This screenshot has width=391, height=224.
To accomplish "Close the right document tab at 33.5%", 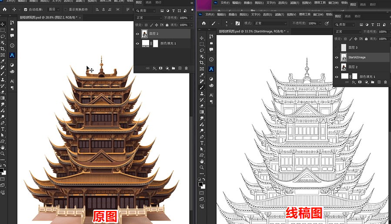I will click(288, 32).
